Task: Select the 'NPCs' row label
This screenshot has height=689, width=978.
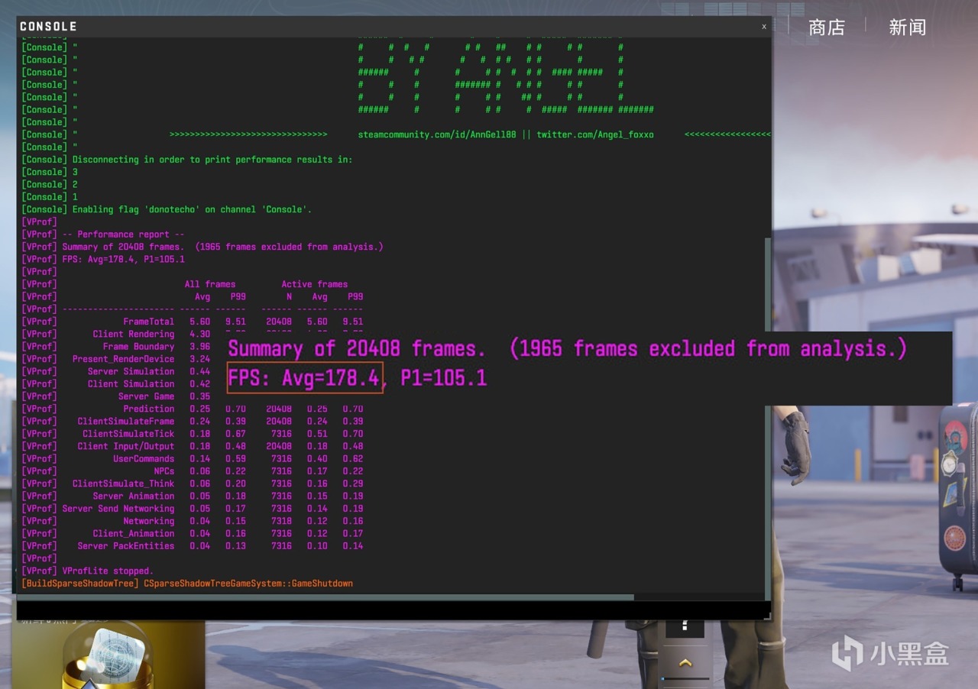Action: pyautogui.click(x=164, y=471)
